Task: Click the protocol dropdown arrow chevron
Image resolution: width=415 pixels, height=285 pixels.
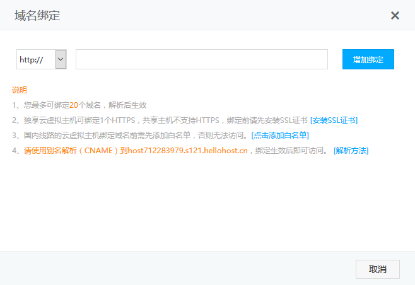Action: [x=61, y=59]
